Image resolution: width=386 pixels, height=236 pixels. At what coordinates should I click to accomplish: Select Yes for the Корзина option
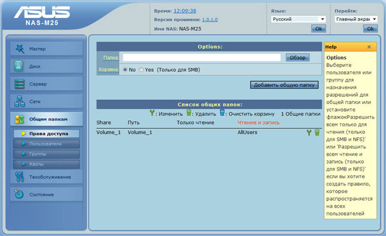click(x=141, y=70)
